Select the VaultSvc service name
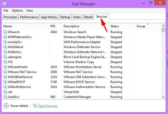168x114 pixels. [x=13, y=97]
